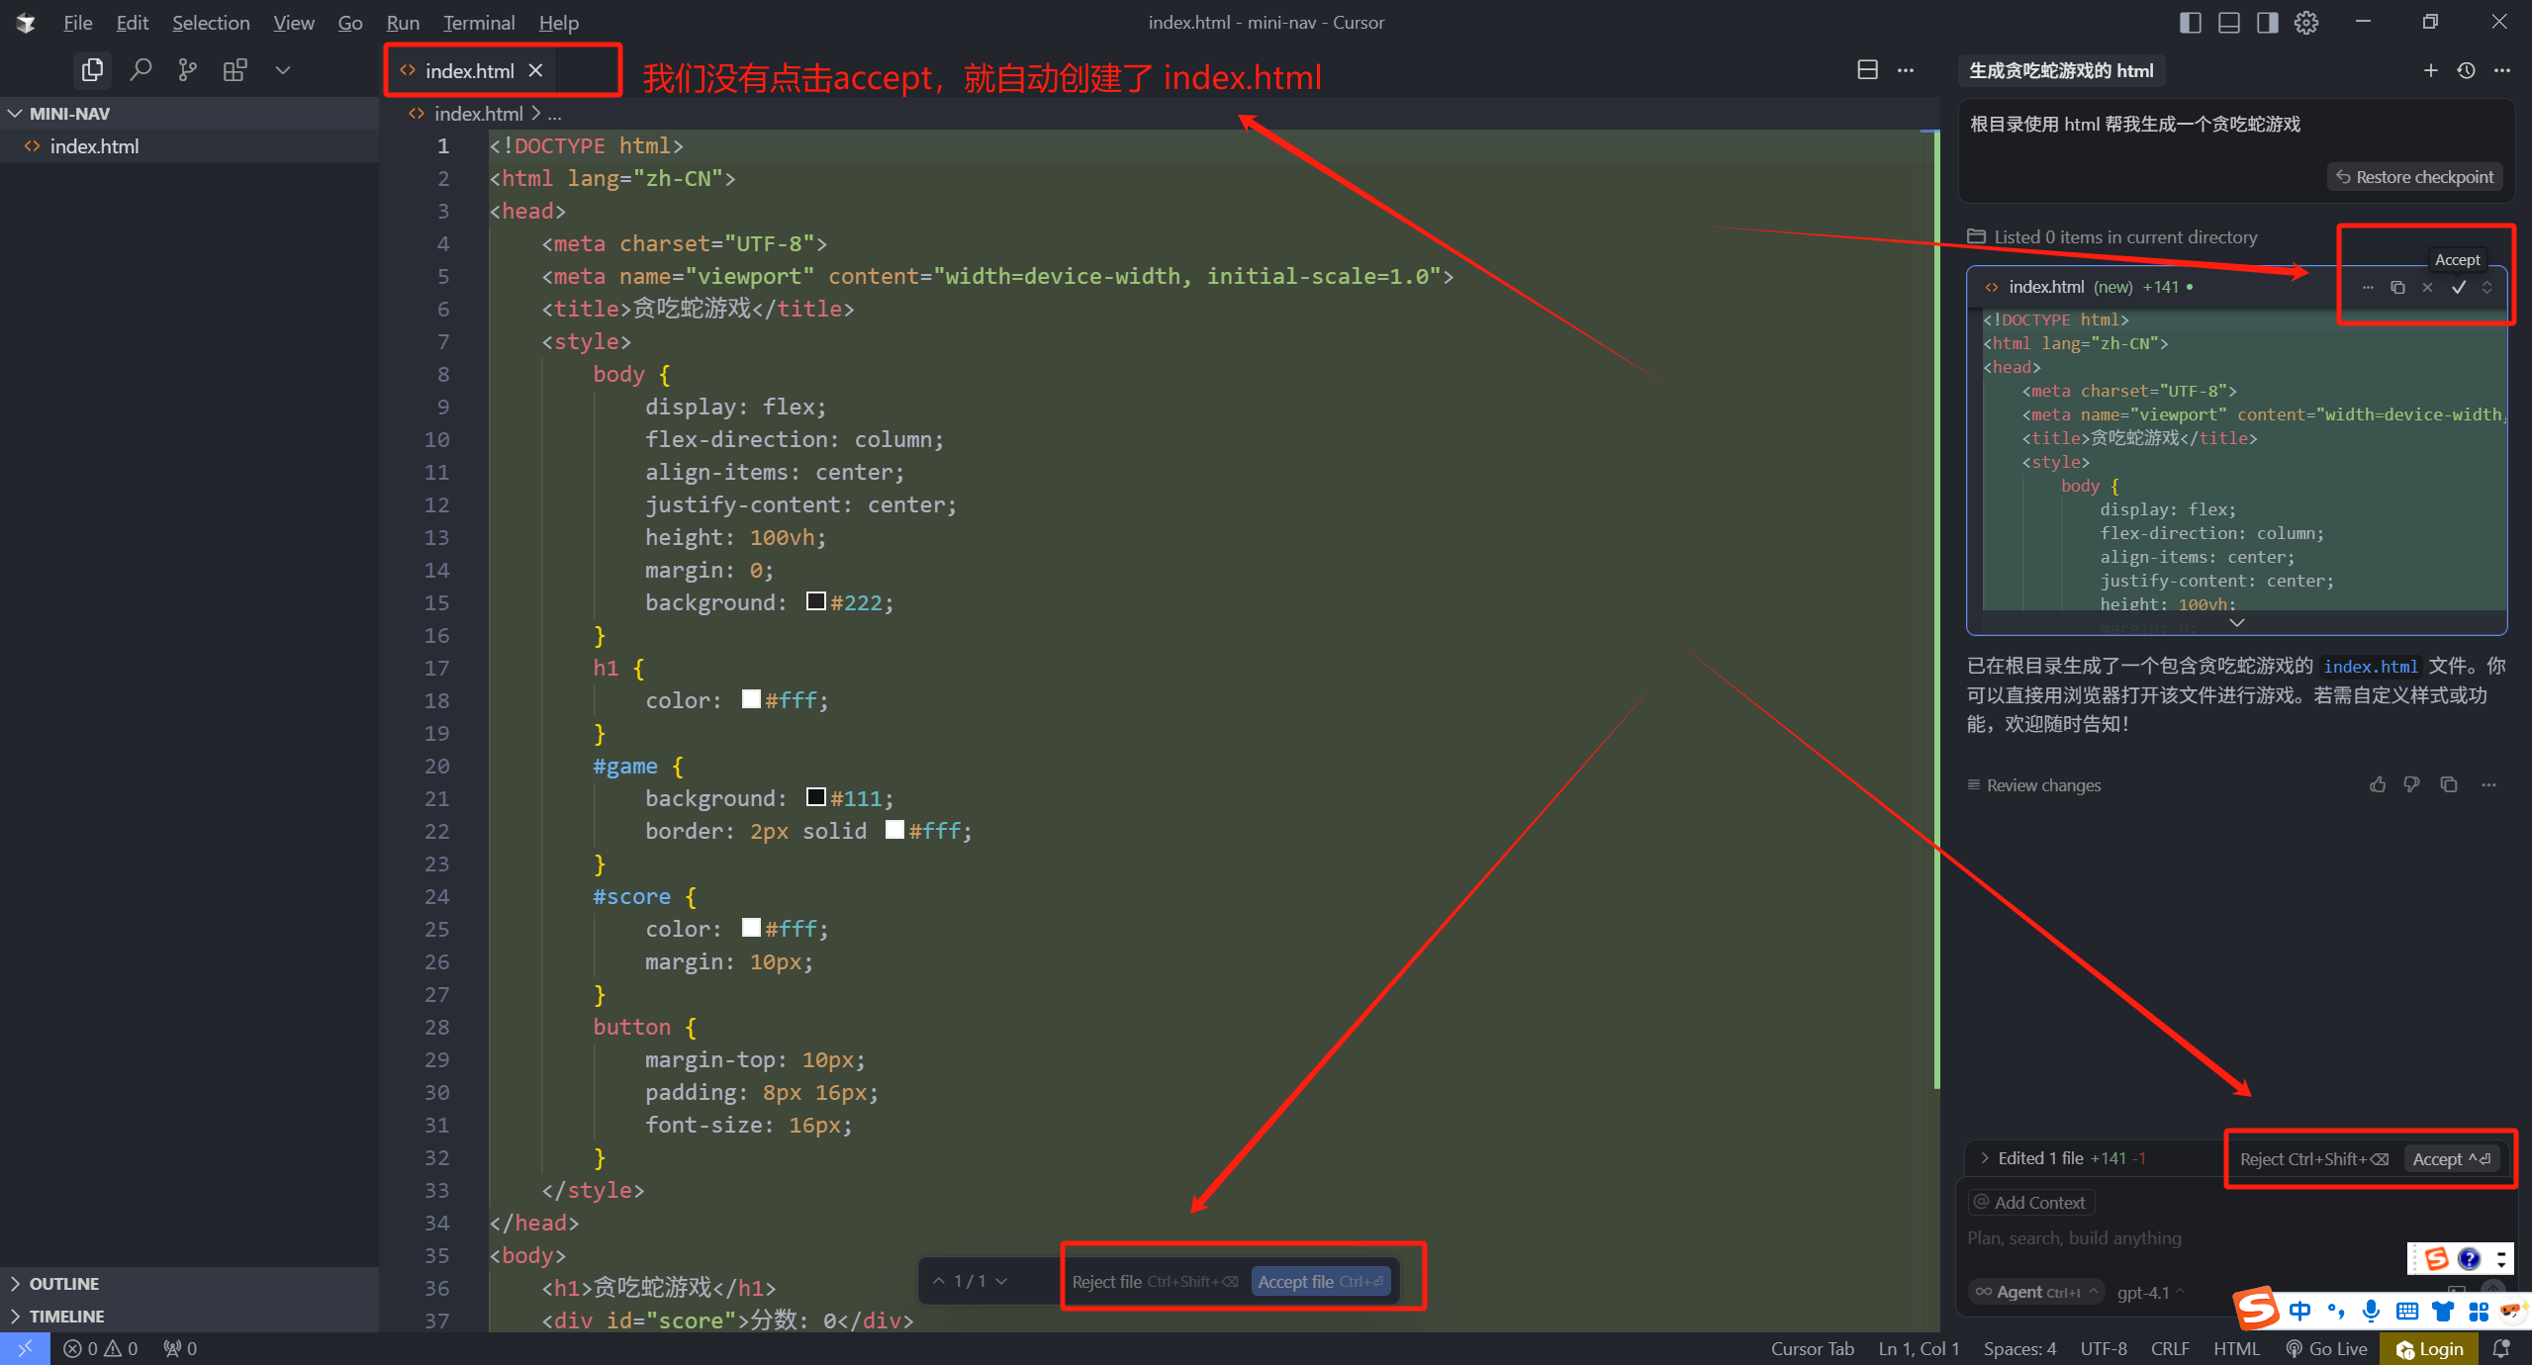Show more of code preview chevron

2236,622
